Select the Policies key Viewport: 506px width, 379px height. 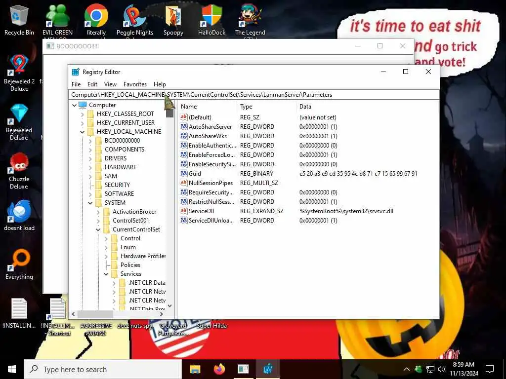click(x=130, y=265)
